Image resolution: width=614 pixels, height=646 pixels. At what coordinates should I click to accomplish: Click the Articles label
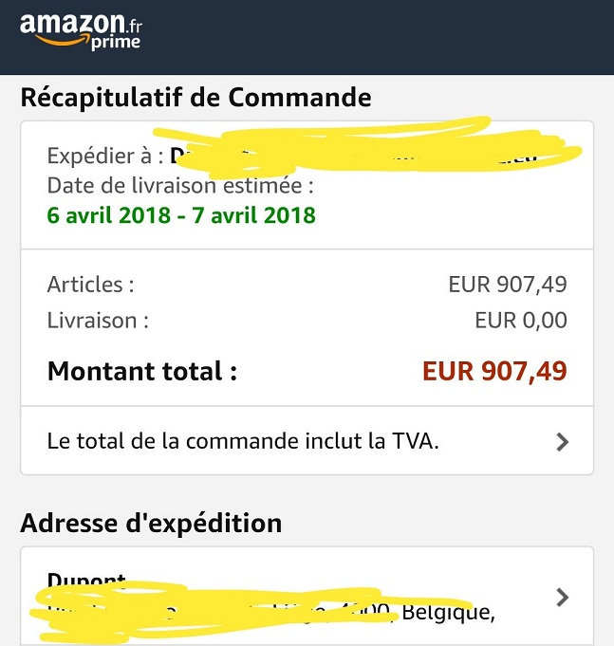point(90,284)
